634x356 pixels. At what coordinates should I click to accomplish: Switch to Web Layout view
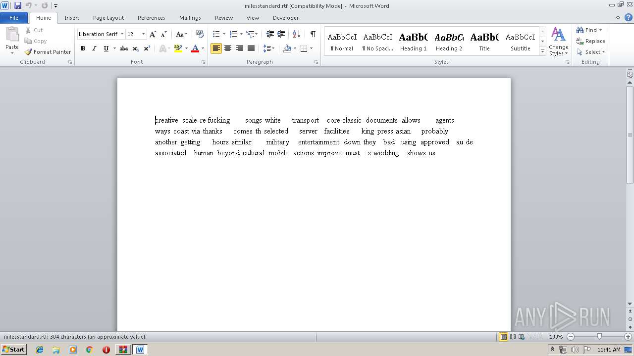[522, 337]
